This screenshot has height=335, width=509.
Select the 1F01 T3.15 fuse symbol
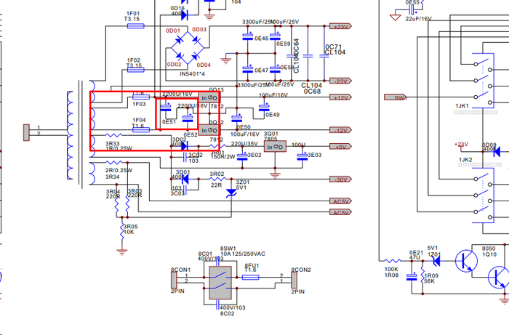tap(136, 26)
